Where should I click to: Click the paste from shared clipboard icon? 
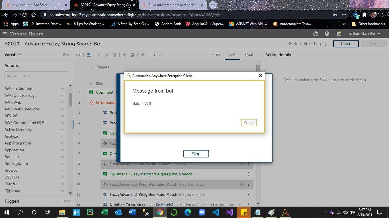132,55
